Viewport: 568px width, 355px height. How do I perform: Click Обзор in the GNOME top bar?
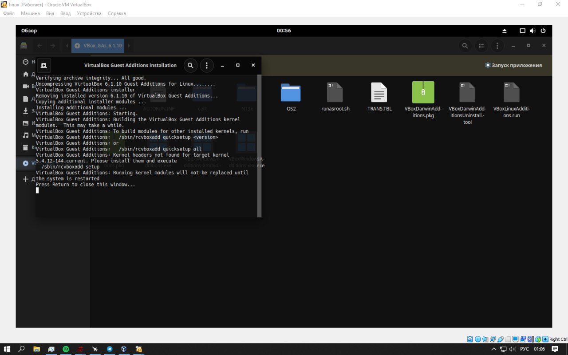point(29,31)
